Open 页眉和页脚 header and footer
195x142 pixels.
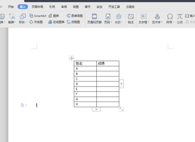click(94, 19)
